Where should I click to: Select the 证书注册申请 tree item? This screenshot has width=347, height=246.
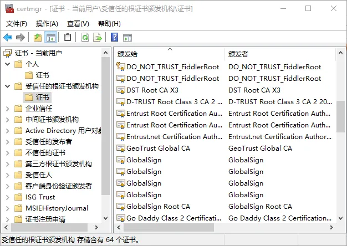(40, 219)
